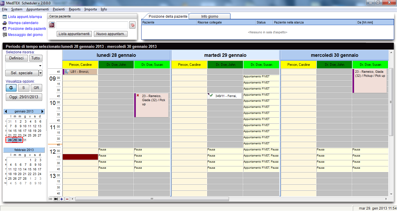Click the Lista appunt./stampa list icon
This screenshot has width=397, height=211.
(x=5, y=17)
